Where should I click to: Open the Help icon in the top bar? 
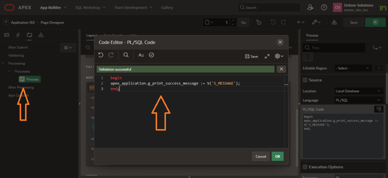[x=324, y=7]
